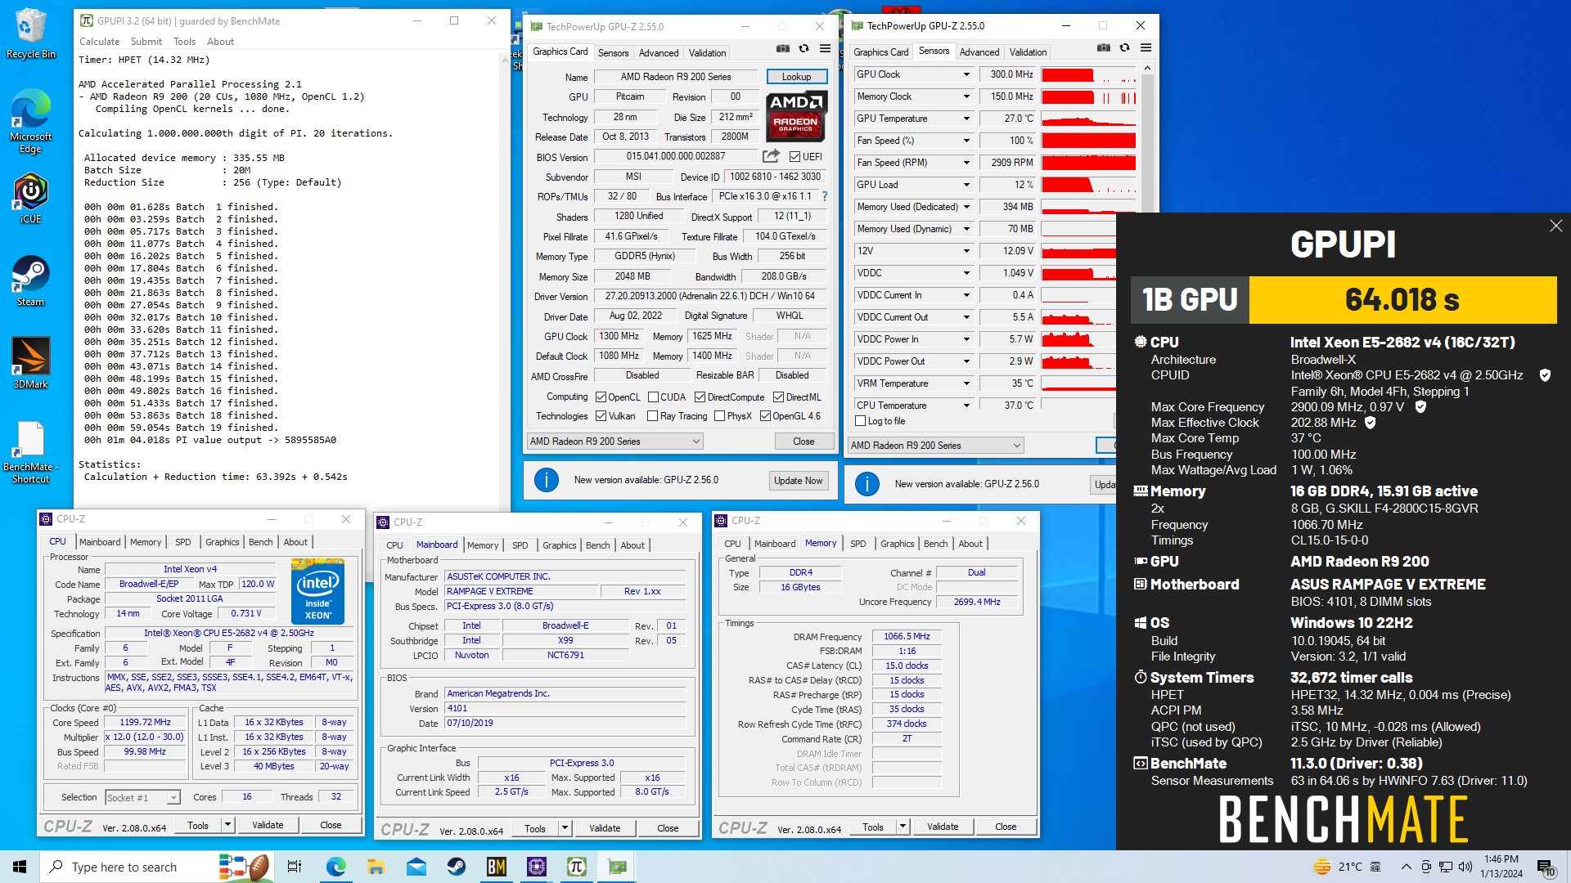Image resolution: width=1571 pixels, height=883 pixels.
Task: Open Task View on the taskbar
Action: pos(295,867)
